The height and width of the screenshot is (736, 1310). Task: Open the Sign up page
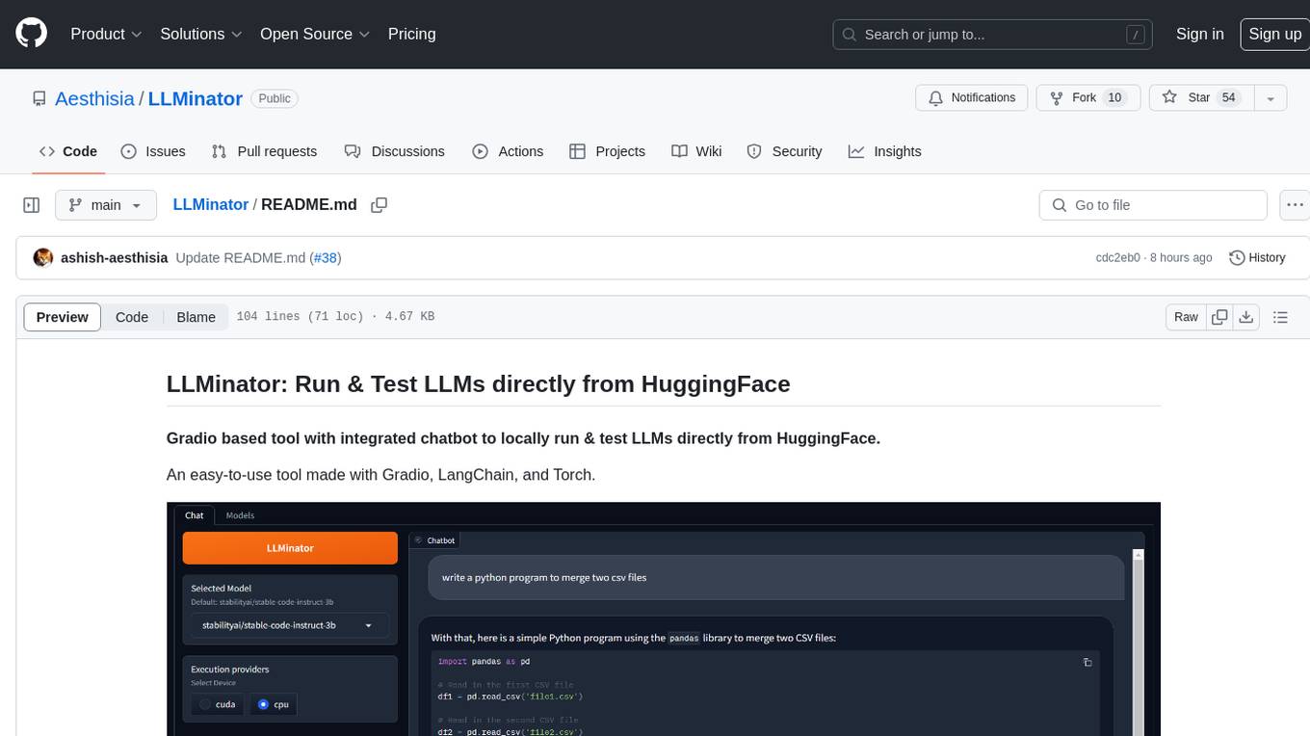pos(1274,34)
